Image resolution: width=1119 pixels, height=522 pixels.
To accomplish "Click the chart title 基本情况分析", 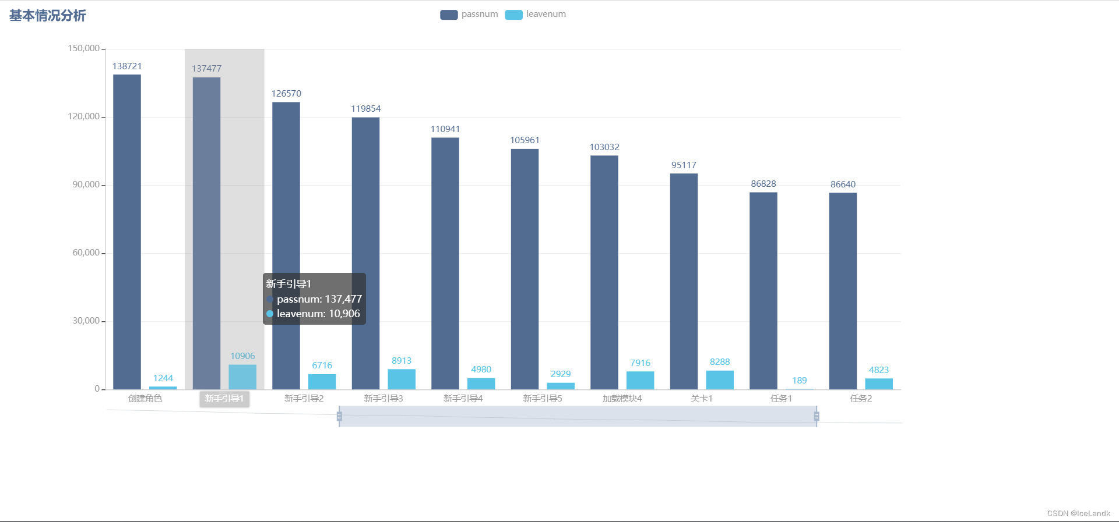I will pyautogui.click(x=48, y=16).
